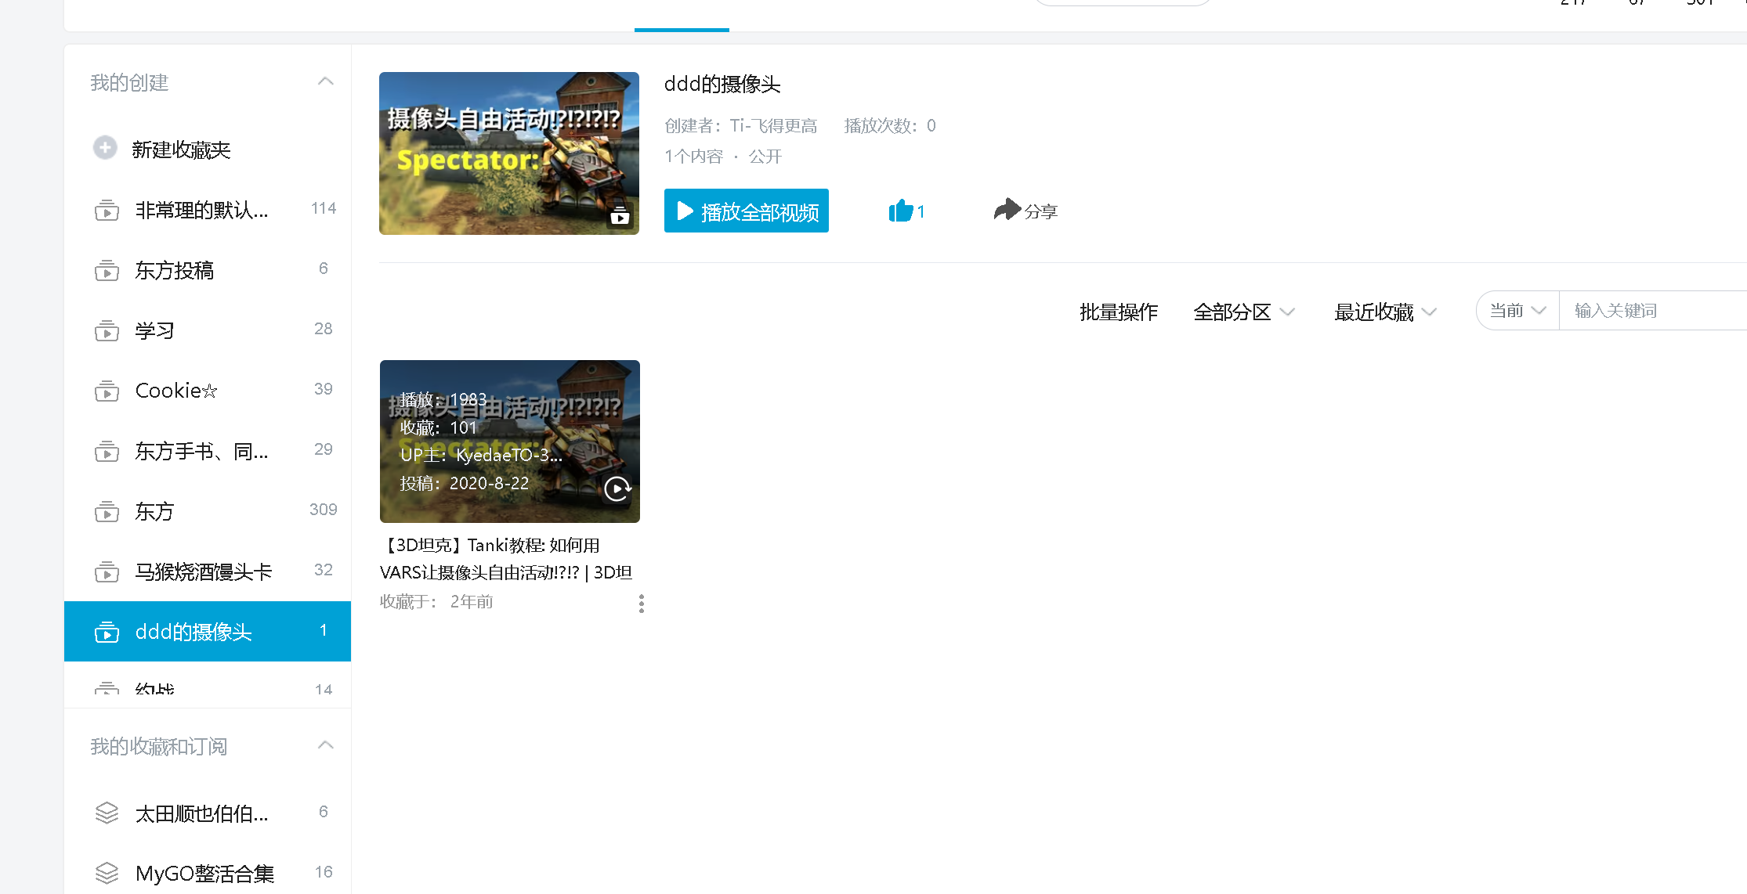Viewport: 1747px width, 894px height.
Task: Click the 播放次数: 0 text
Action: point(890,125)
